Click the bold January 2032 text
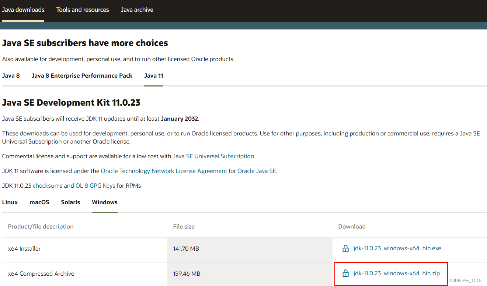Image resolution: width=487 pixels, height=286 pixels. [x=180, y=119]
